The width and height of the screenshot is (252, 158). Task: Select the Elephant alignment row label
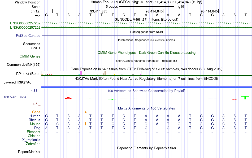[x=33, y=132]
